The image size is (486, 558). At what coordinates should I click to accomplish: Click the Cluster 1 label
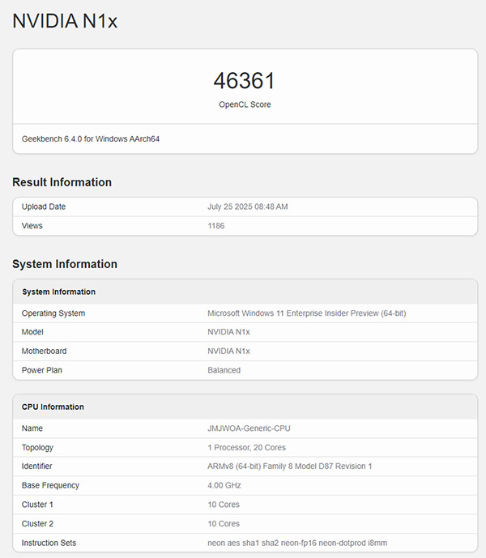(37, 505)
